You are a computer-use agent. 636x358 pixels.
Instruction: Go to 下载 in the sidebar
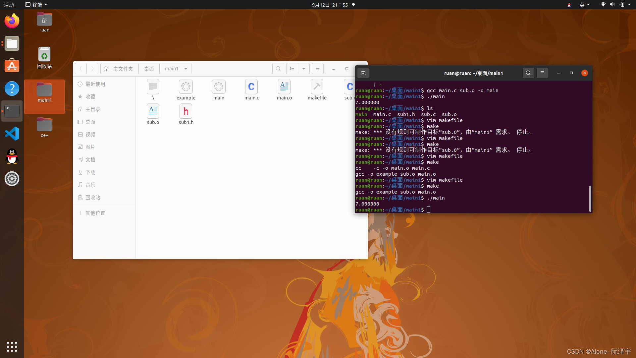click(x=90, y=172)
